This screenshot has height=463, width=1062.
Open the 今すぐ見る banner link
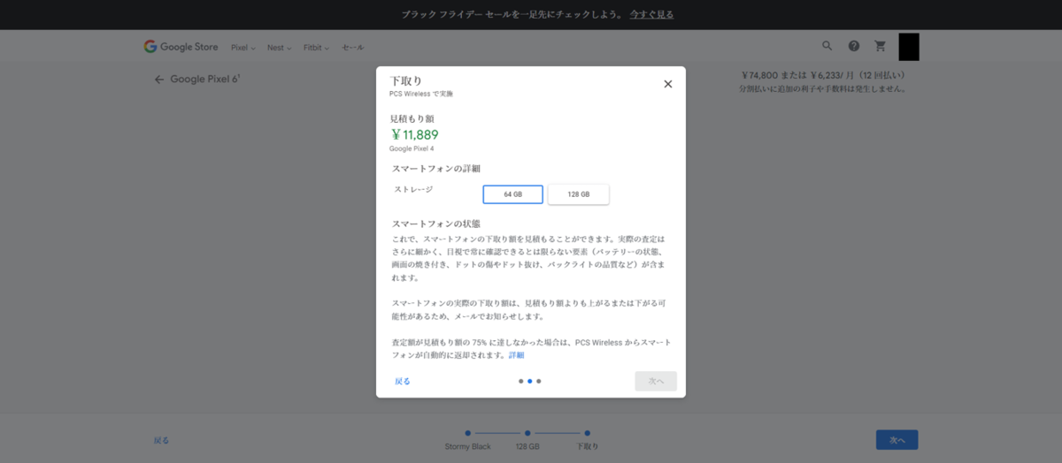(651, 15)
